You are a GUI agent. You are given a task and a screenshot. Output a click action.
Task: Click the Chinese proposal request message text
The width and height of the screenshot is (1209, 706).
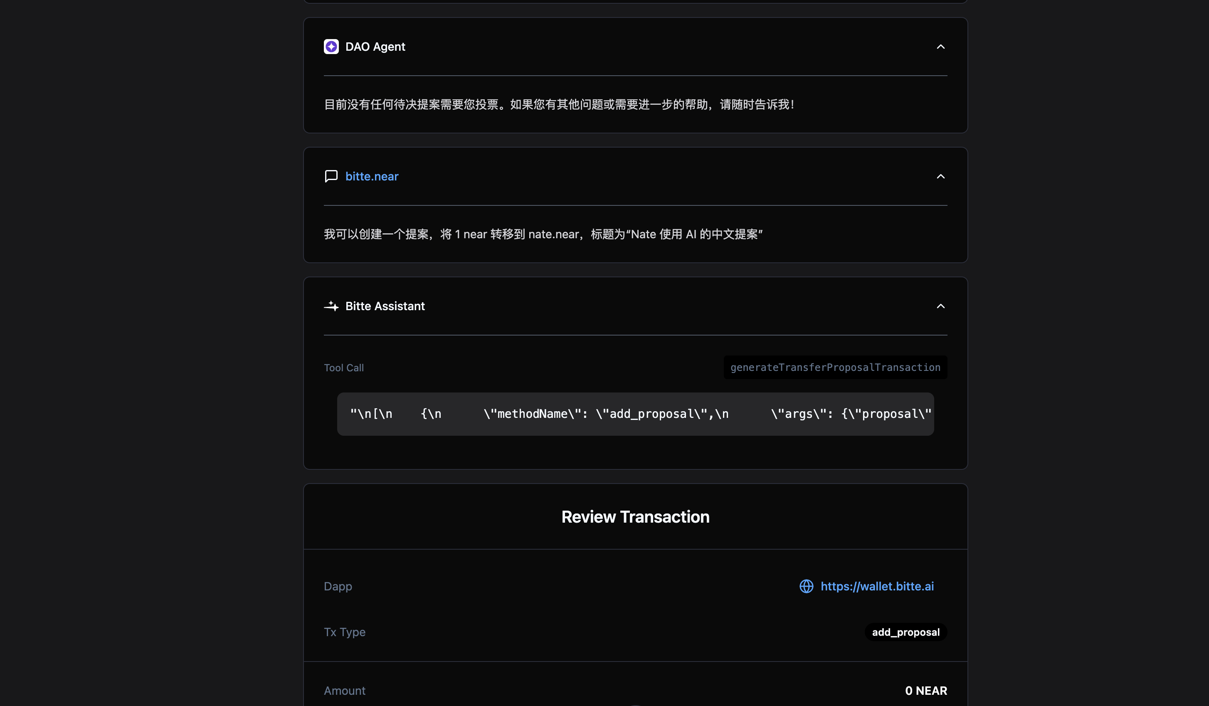543,234
